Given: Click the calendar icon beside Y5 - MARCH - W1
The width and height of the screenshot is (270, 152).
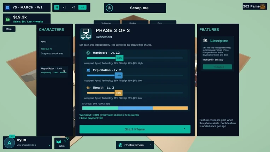Looking at the screenshot, I should (7, 7).
